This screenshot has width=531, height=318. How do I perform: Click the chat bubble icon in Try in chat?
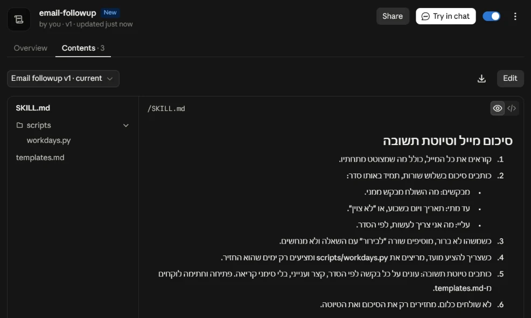[x=425, y=16]
